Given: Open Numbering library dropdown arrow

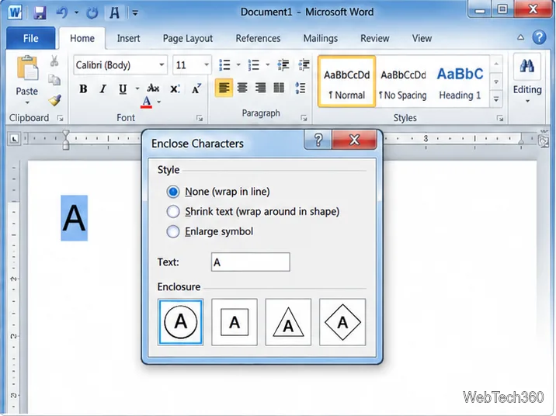Looking at the screenshot, I should (x=267, y=65).
